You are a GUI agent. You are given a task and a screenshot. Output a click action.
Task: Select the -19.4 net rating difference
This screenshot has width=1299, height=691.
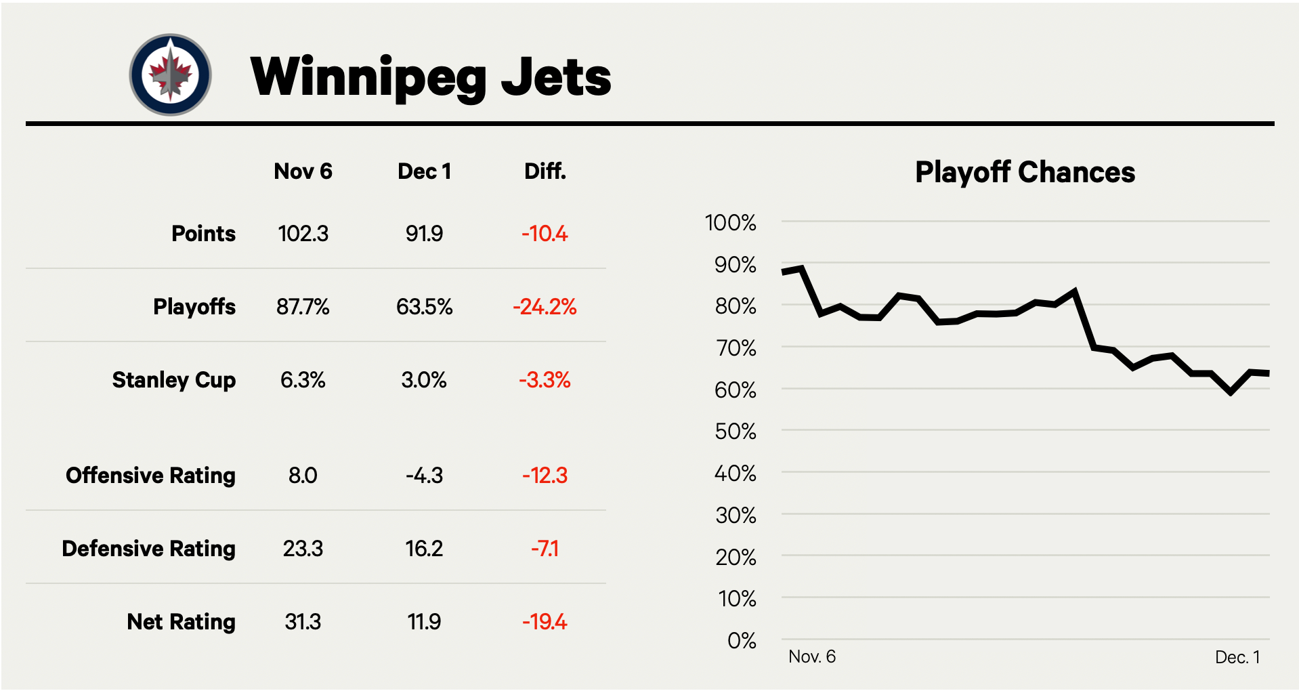tap(545, 622)
